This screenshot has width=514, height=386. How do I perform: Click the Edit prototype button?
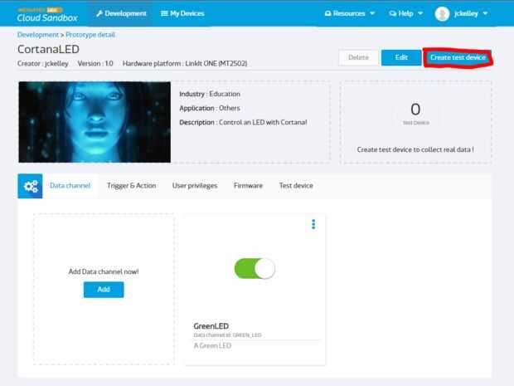(x=401, y=57)
